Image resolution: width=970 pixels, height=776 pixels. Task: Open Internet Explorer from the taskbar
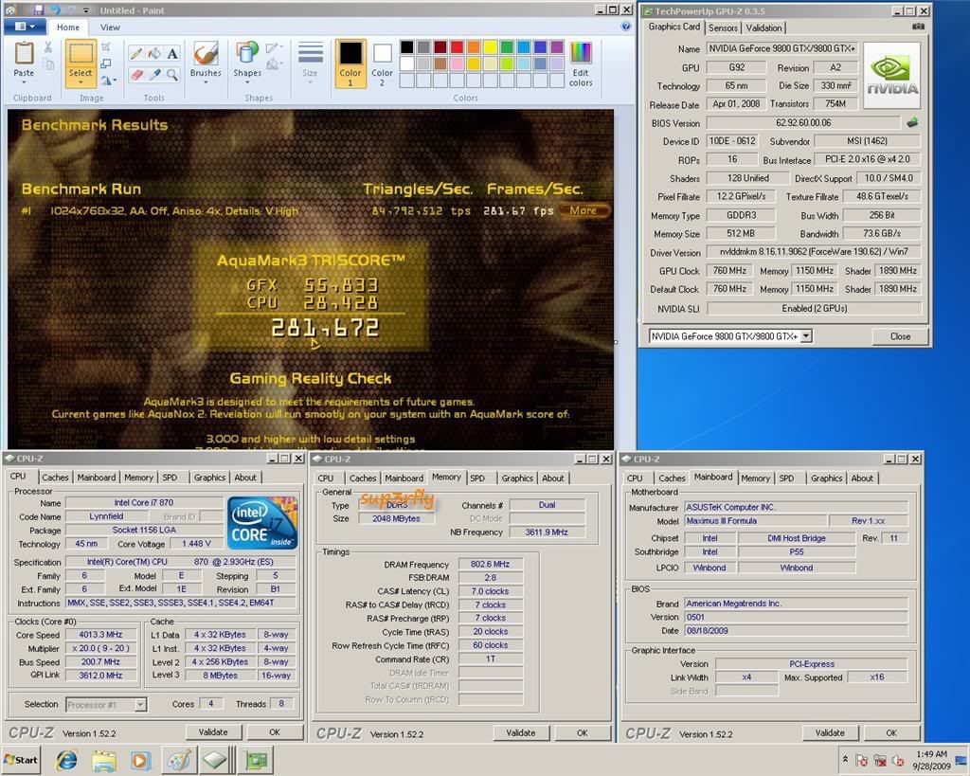(66, 759)
